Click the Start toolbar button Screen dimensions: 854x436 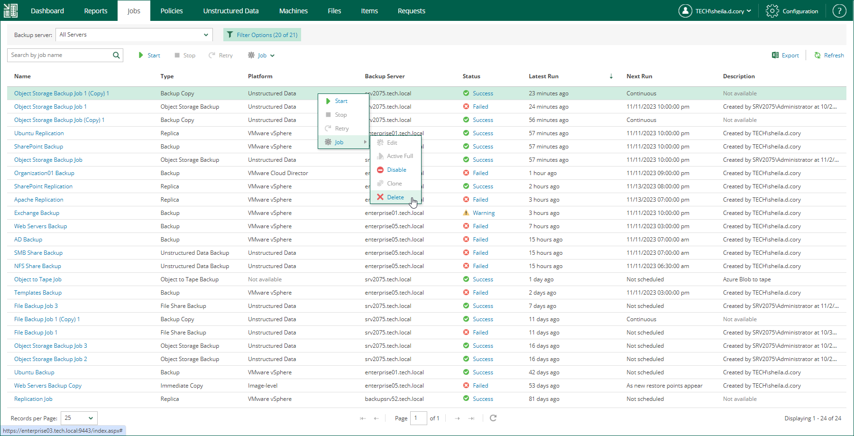click(x=149, y=56)
